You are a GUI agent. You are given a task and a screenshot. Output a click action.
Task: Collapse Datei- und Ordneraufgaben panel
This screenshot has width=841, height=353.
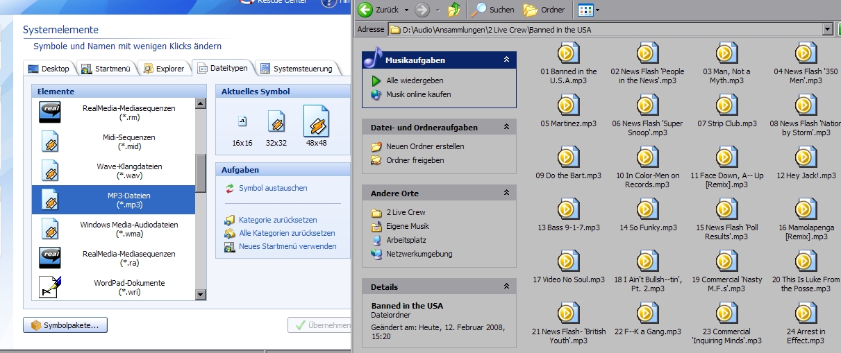coord(507,127)
